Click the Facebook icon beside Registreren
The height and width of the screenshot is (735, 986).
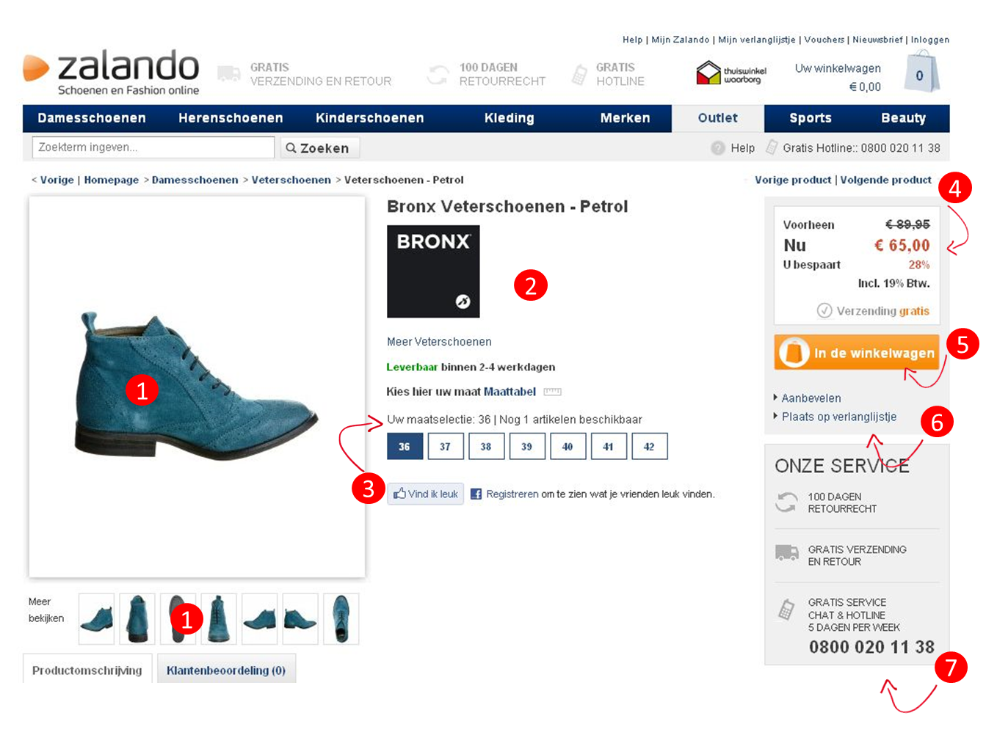[476, 494]
